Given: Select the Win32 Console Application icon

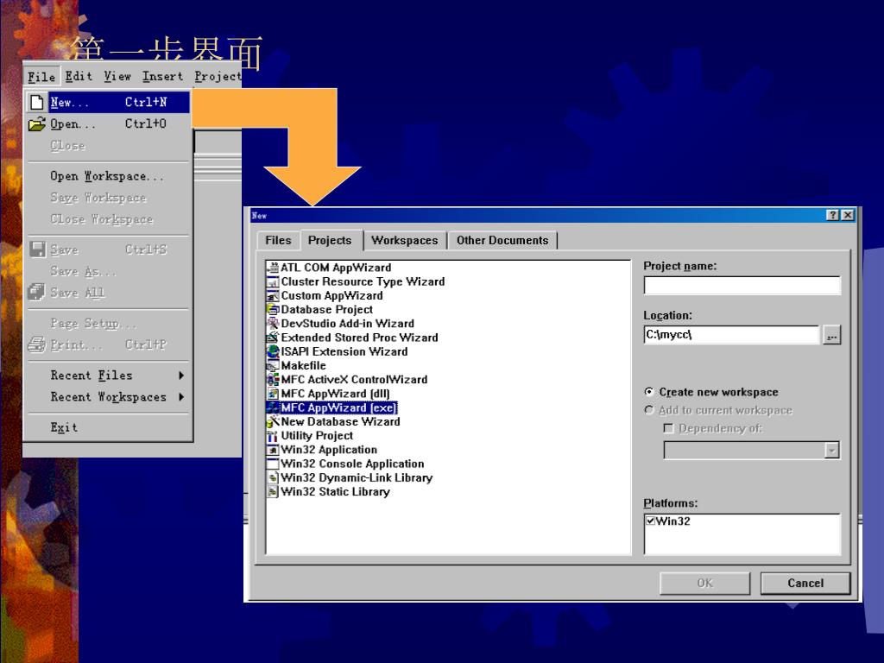Looking at the screenshot, I should [273, 464].
